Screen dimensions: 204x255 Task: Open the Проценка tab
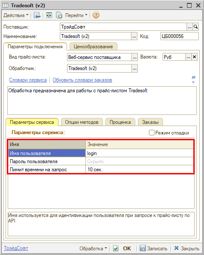point(120,122)
